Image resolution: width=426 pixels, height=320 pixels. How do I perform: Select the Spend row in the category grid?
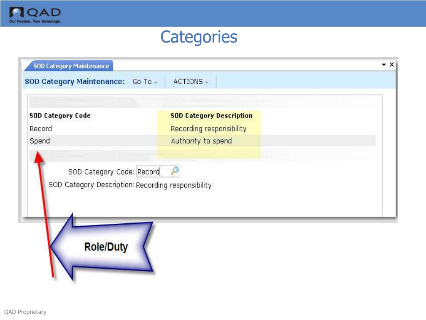coord(83,141)
